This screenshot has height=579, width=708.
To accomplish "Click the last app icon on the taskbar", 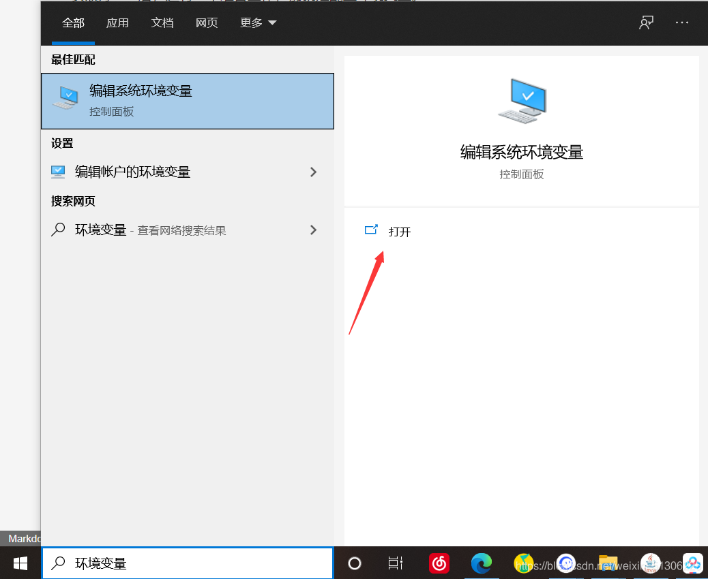I will pos(692,563).
